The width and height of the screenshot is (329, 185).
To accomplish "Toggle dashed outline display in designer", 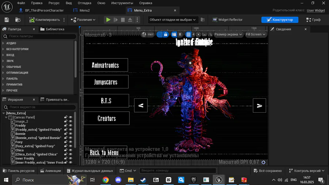I will tap(160, 34).
